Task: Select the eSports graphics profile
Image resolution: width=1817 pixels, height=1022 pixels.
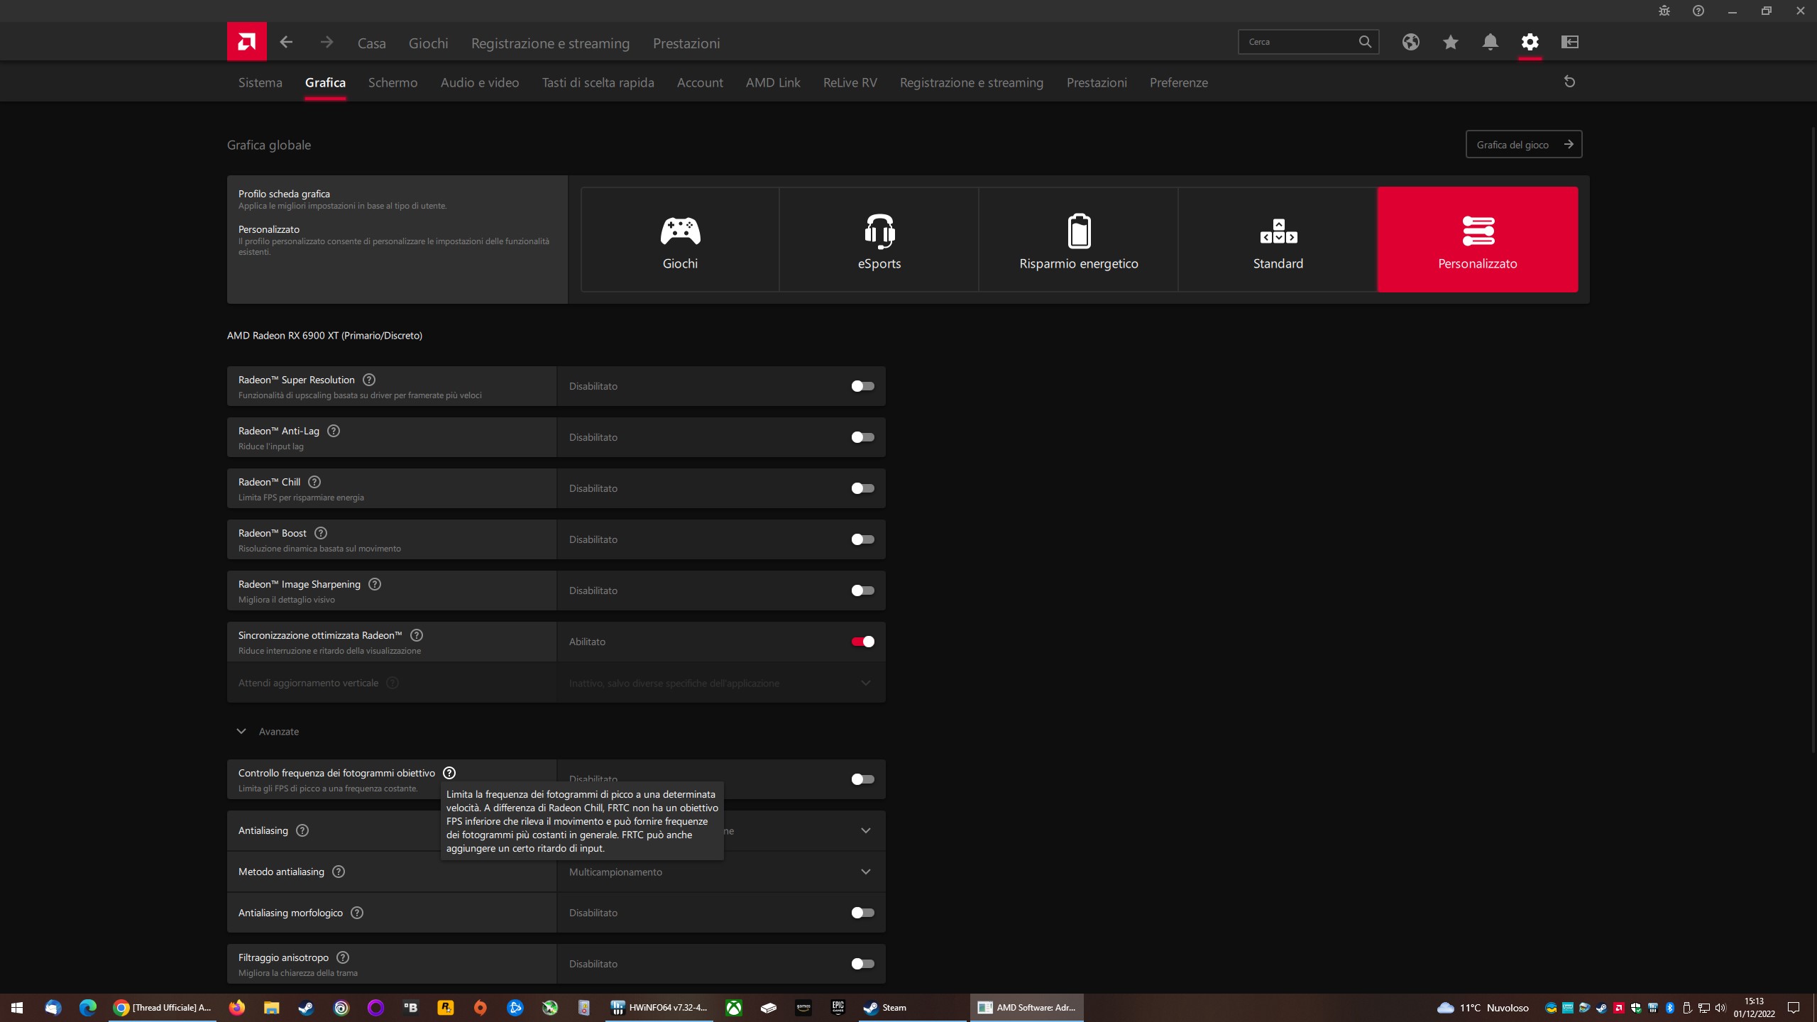Action: coord(879,239)
